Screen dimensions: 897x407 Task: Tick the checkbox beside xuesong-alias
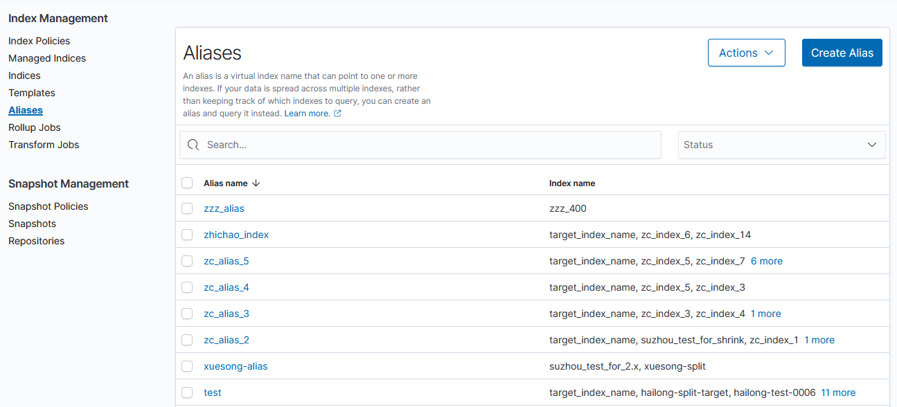[x=187, y=366]
